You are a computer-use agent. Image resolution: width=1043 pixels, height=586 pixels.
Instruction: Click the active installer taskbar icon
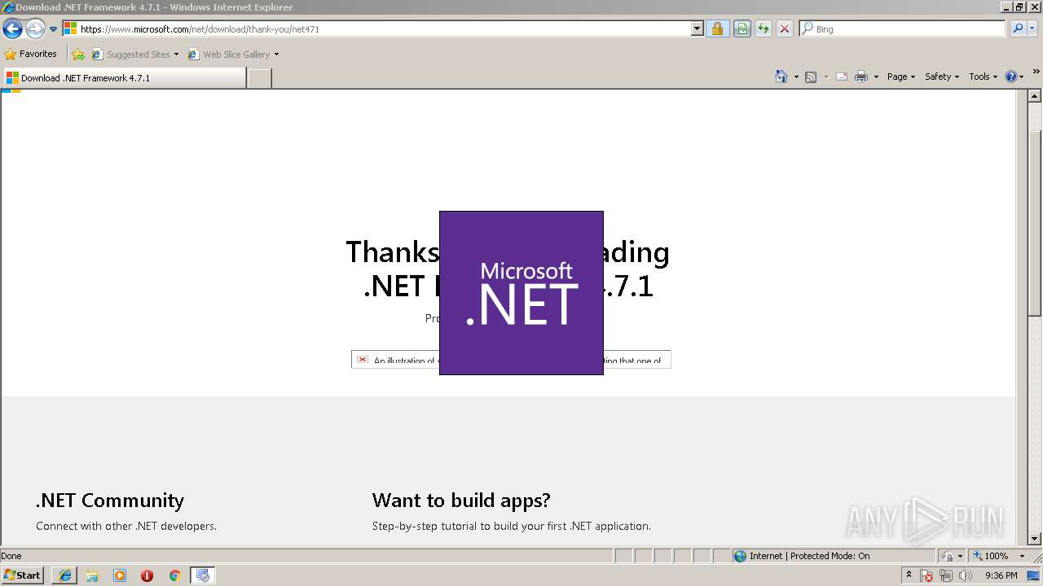(202, 575)
